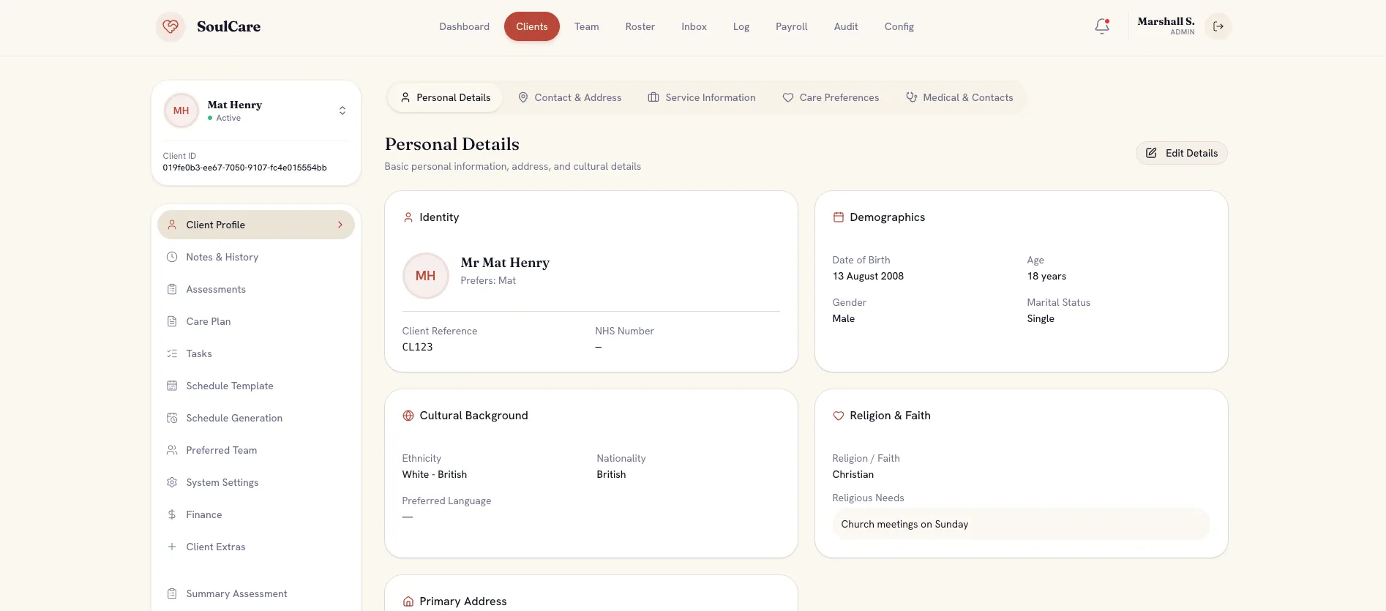Click the MH avatar in client card
The width and height of the screenshot is (1386, 611).
pyautogui.click(x=181, y=110)
